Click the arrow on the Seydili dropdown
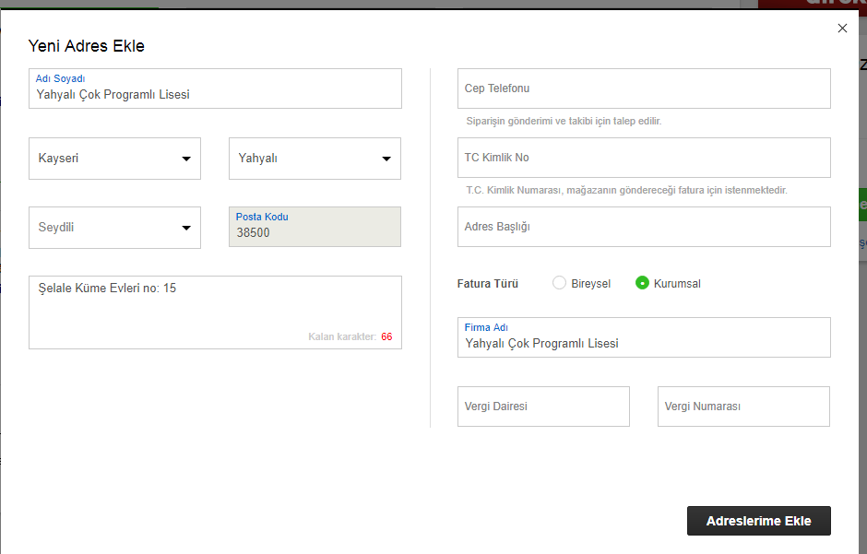The height and width of the screenshot is (554, 867). point(186,228)
